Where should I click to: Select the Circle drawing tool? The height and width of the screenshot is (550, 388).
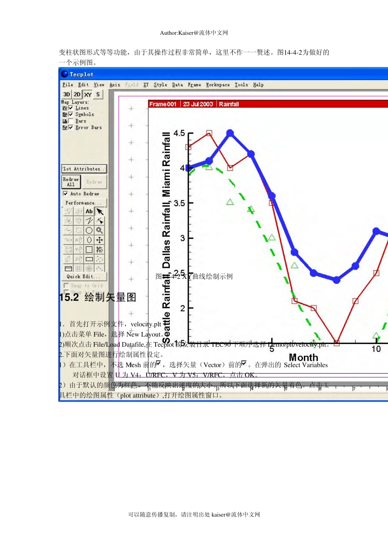coord(89,230)
